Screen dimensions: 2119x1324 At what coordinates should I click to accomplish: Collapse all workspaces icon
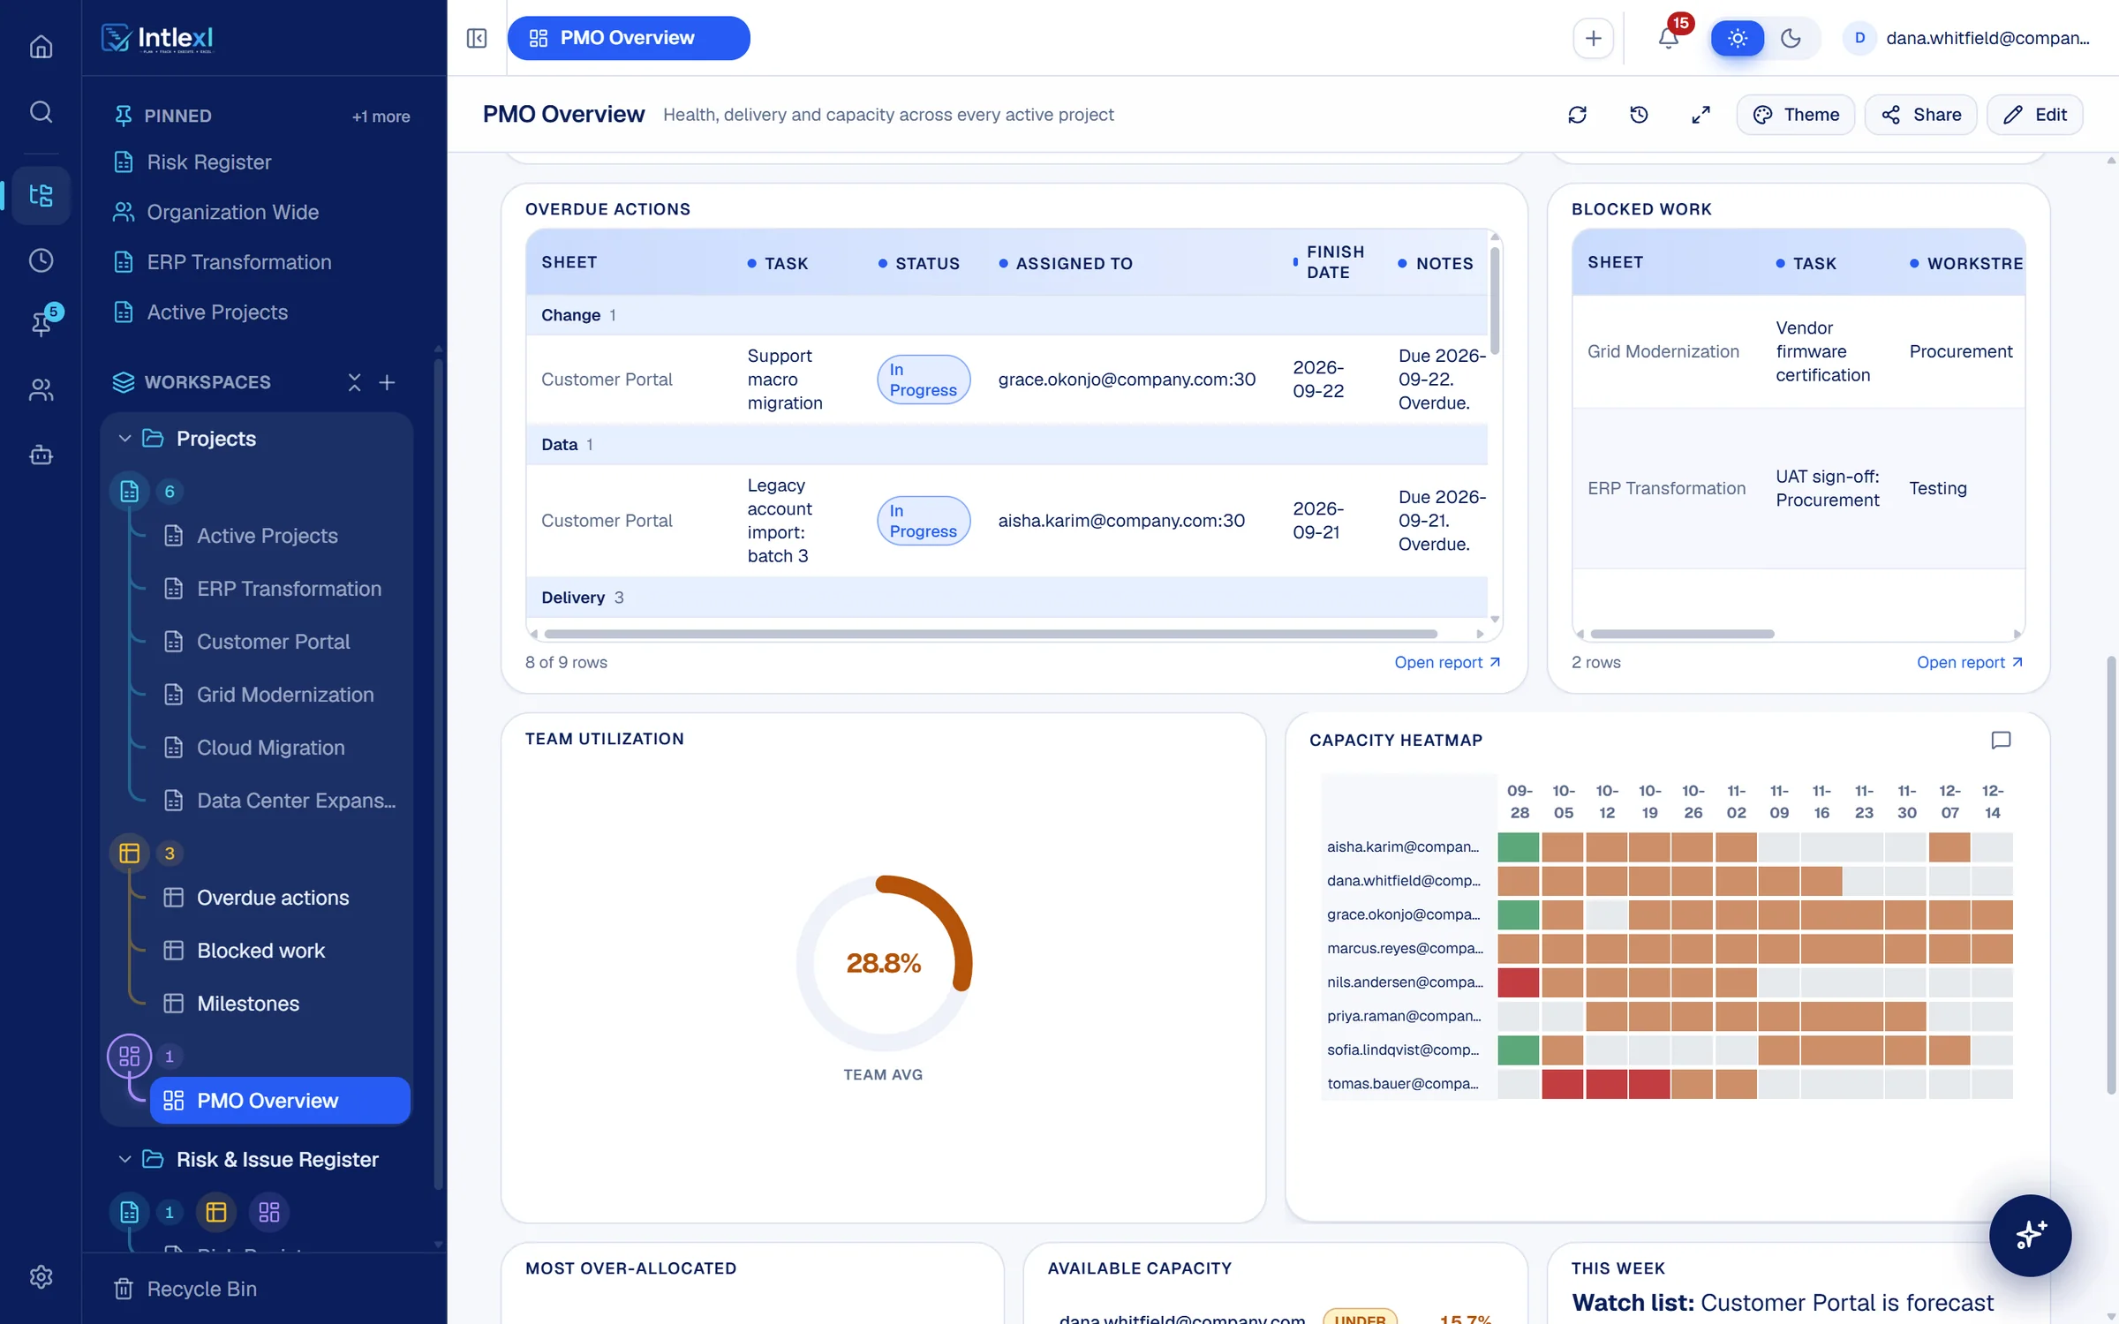[354, 382]
